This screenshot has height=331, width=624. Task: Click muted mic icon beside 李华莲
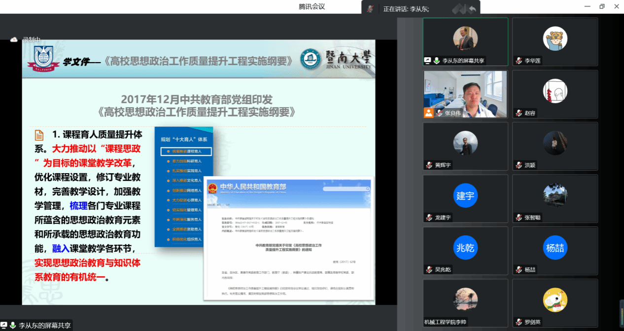point(518,61)
